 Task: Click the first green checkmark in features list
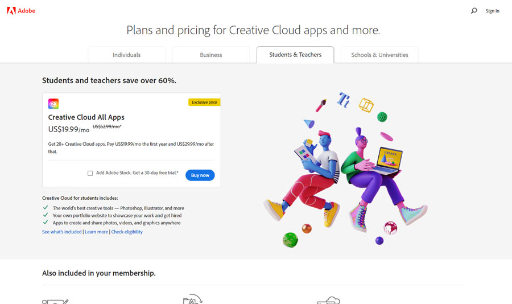click(46, 208)
